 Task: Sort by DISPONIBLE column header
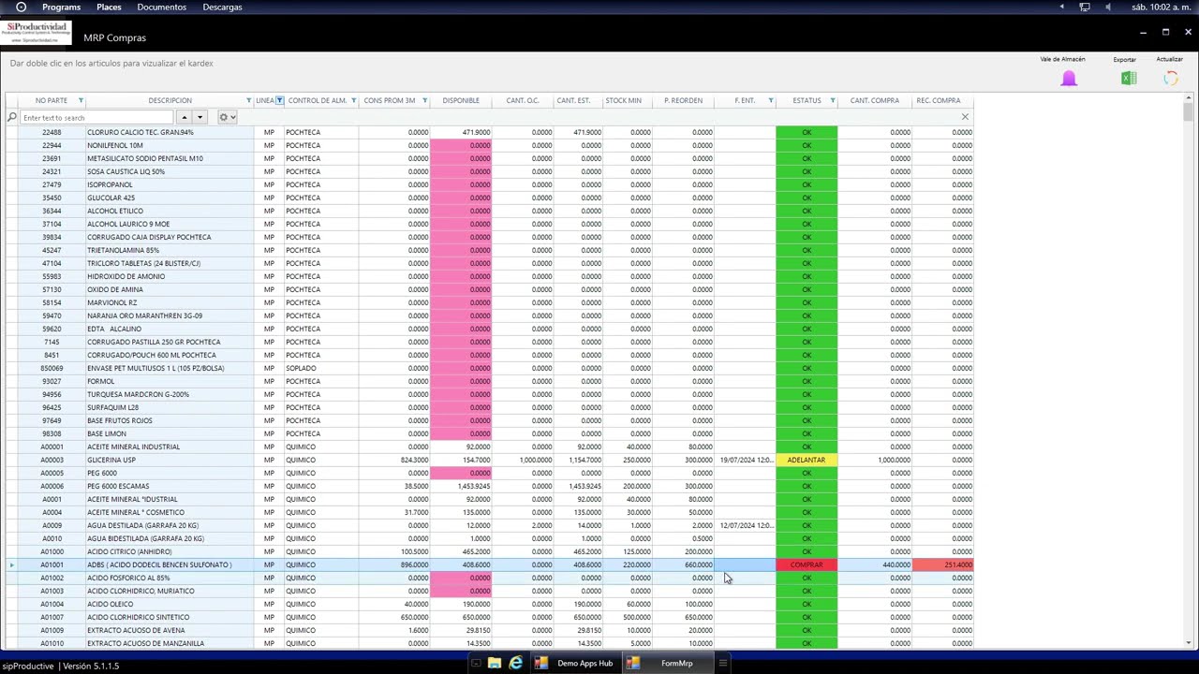pyautogui.click(x=461, y=100)
